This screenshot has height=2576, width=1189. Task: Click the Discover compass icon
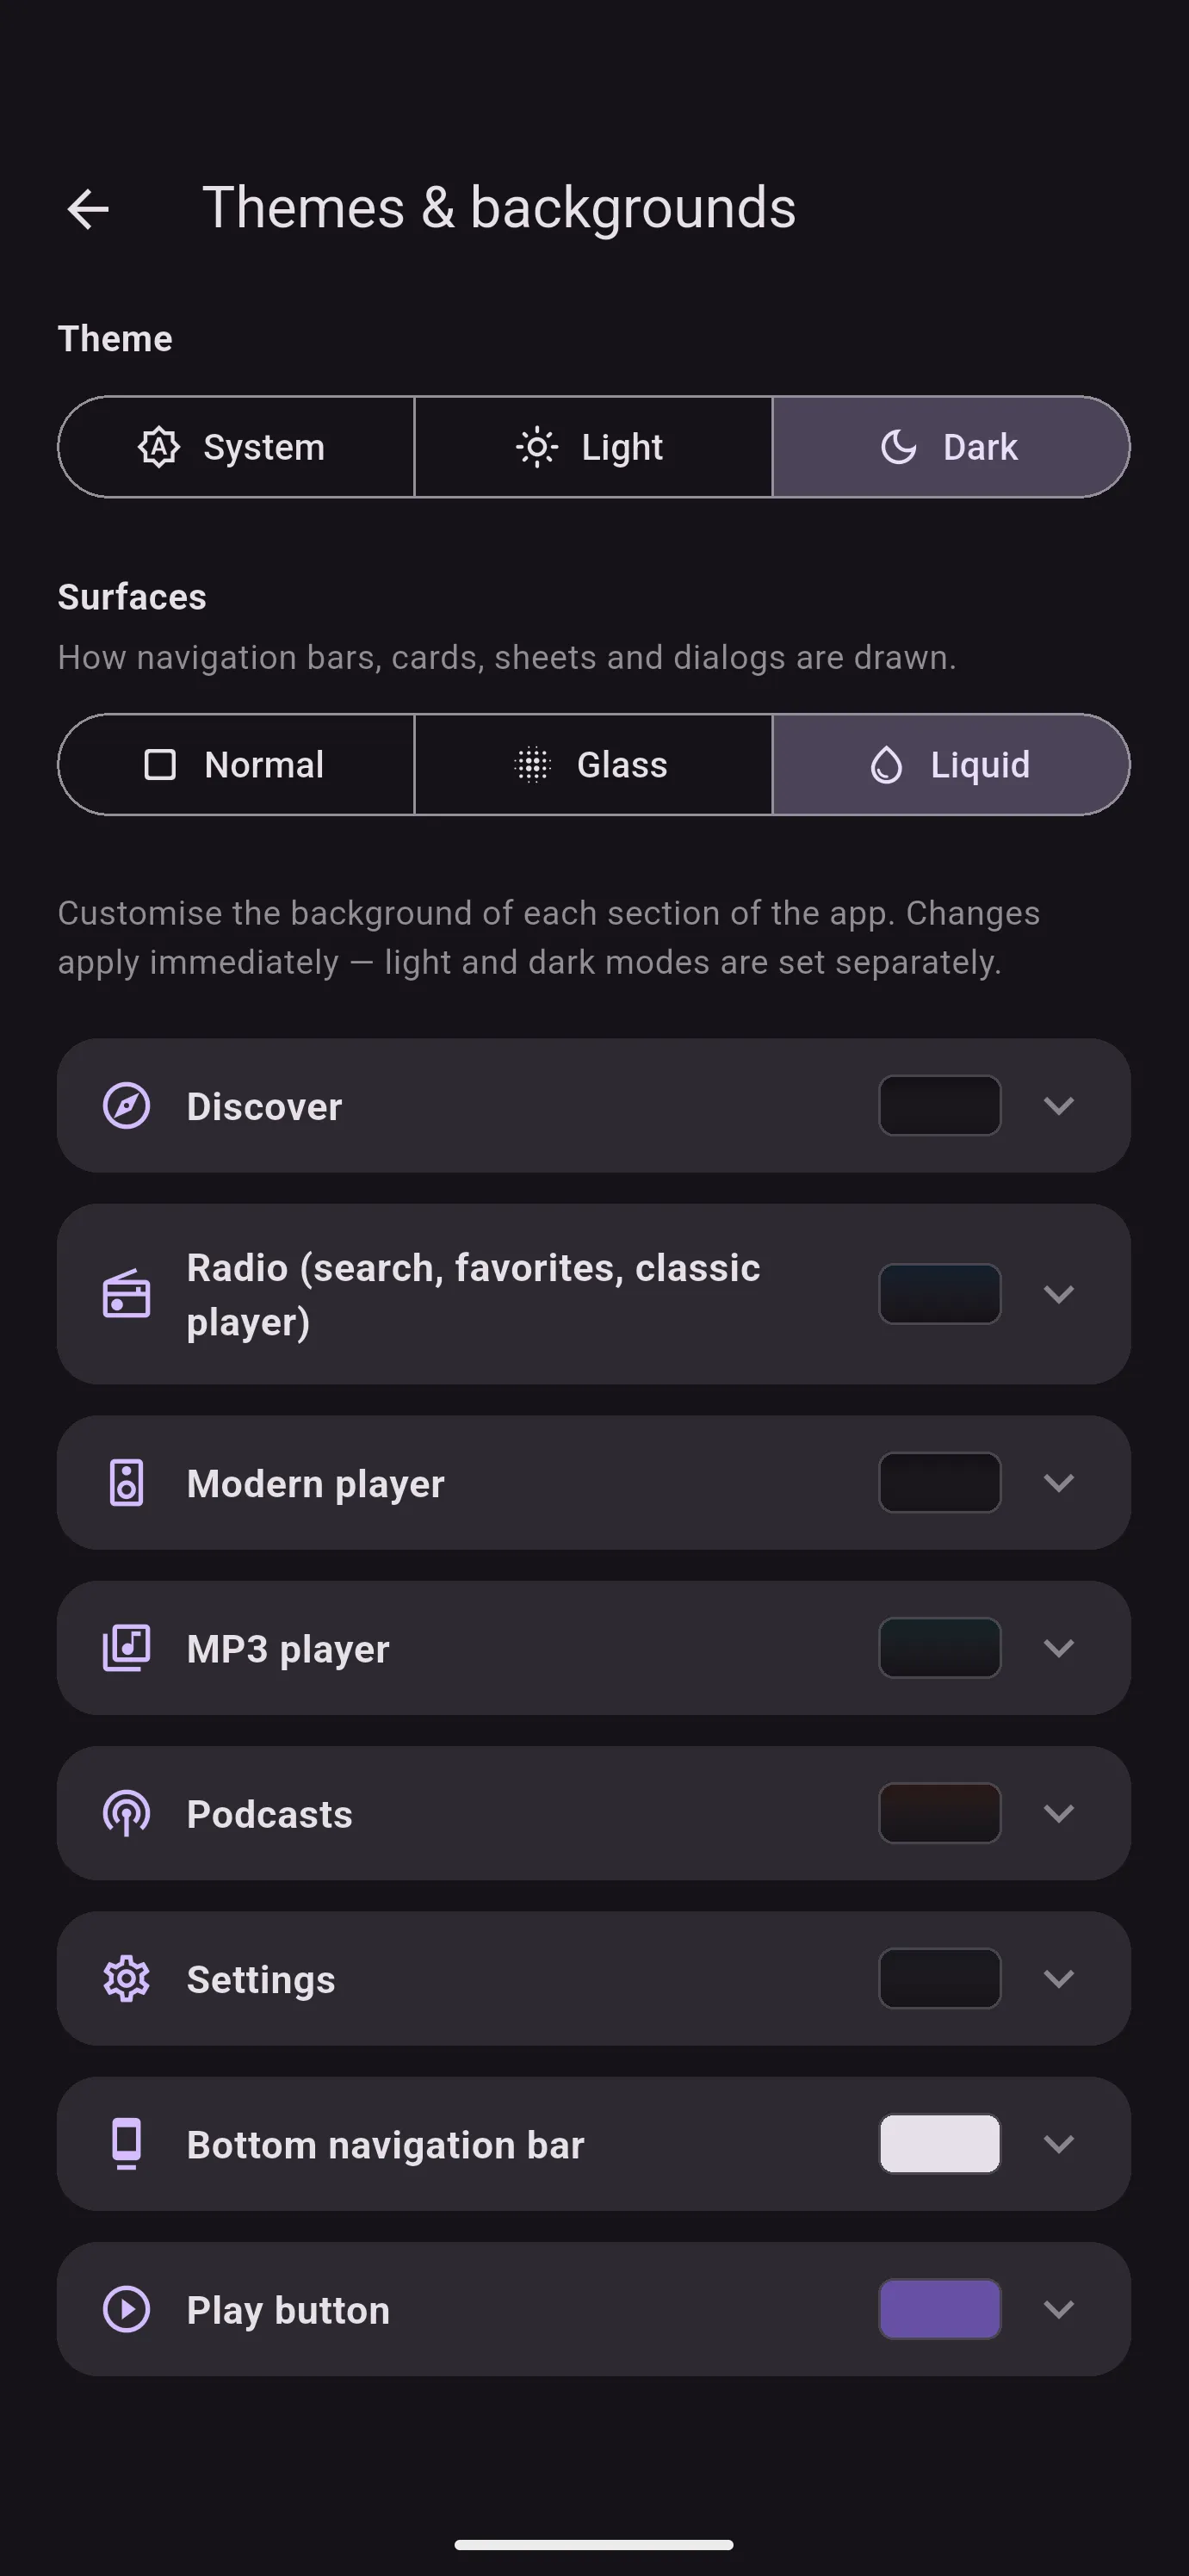(x=127, y=1106)
